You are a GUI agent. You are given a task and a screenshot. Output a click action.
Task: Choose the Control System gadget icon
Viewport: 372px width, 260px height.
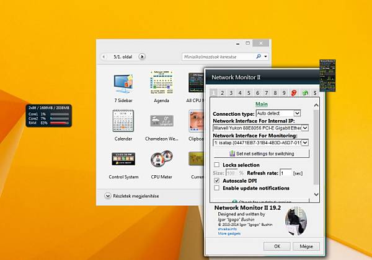click(123, 159)
